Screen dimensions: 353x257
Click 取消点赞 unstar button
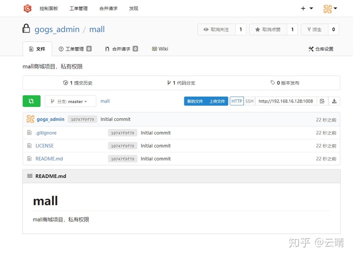(x=268, y=29)
